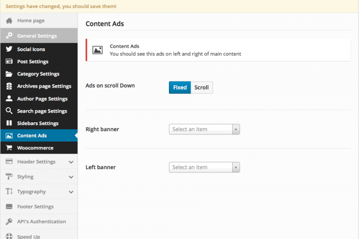Image resolution: width=359 pixels, height=239 pixels.
Task: Go to Footer Settings section
Action: coord(39,207)
